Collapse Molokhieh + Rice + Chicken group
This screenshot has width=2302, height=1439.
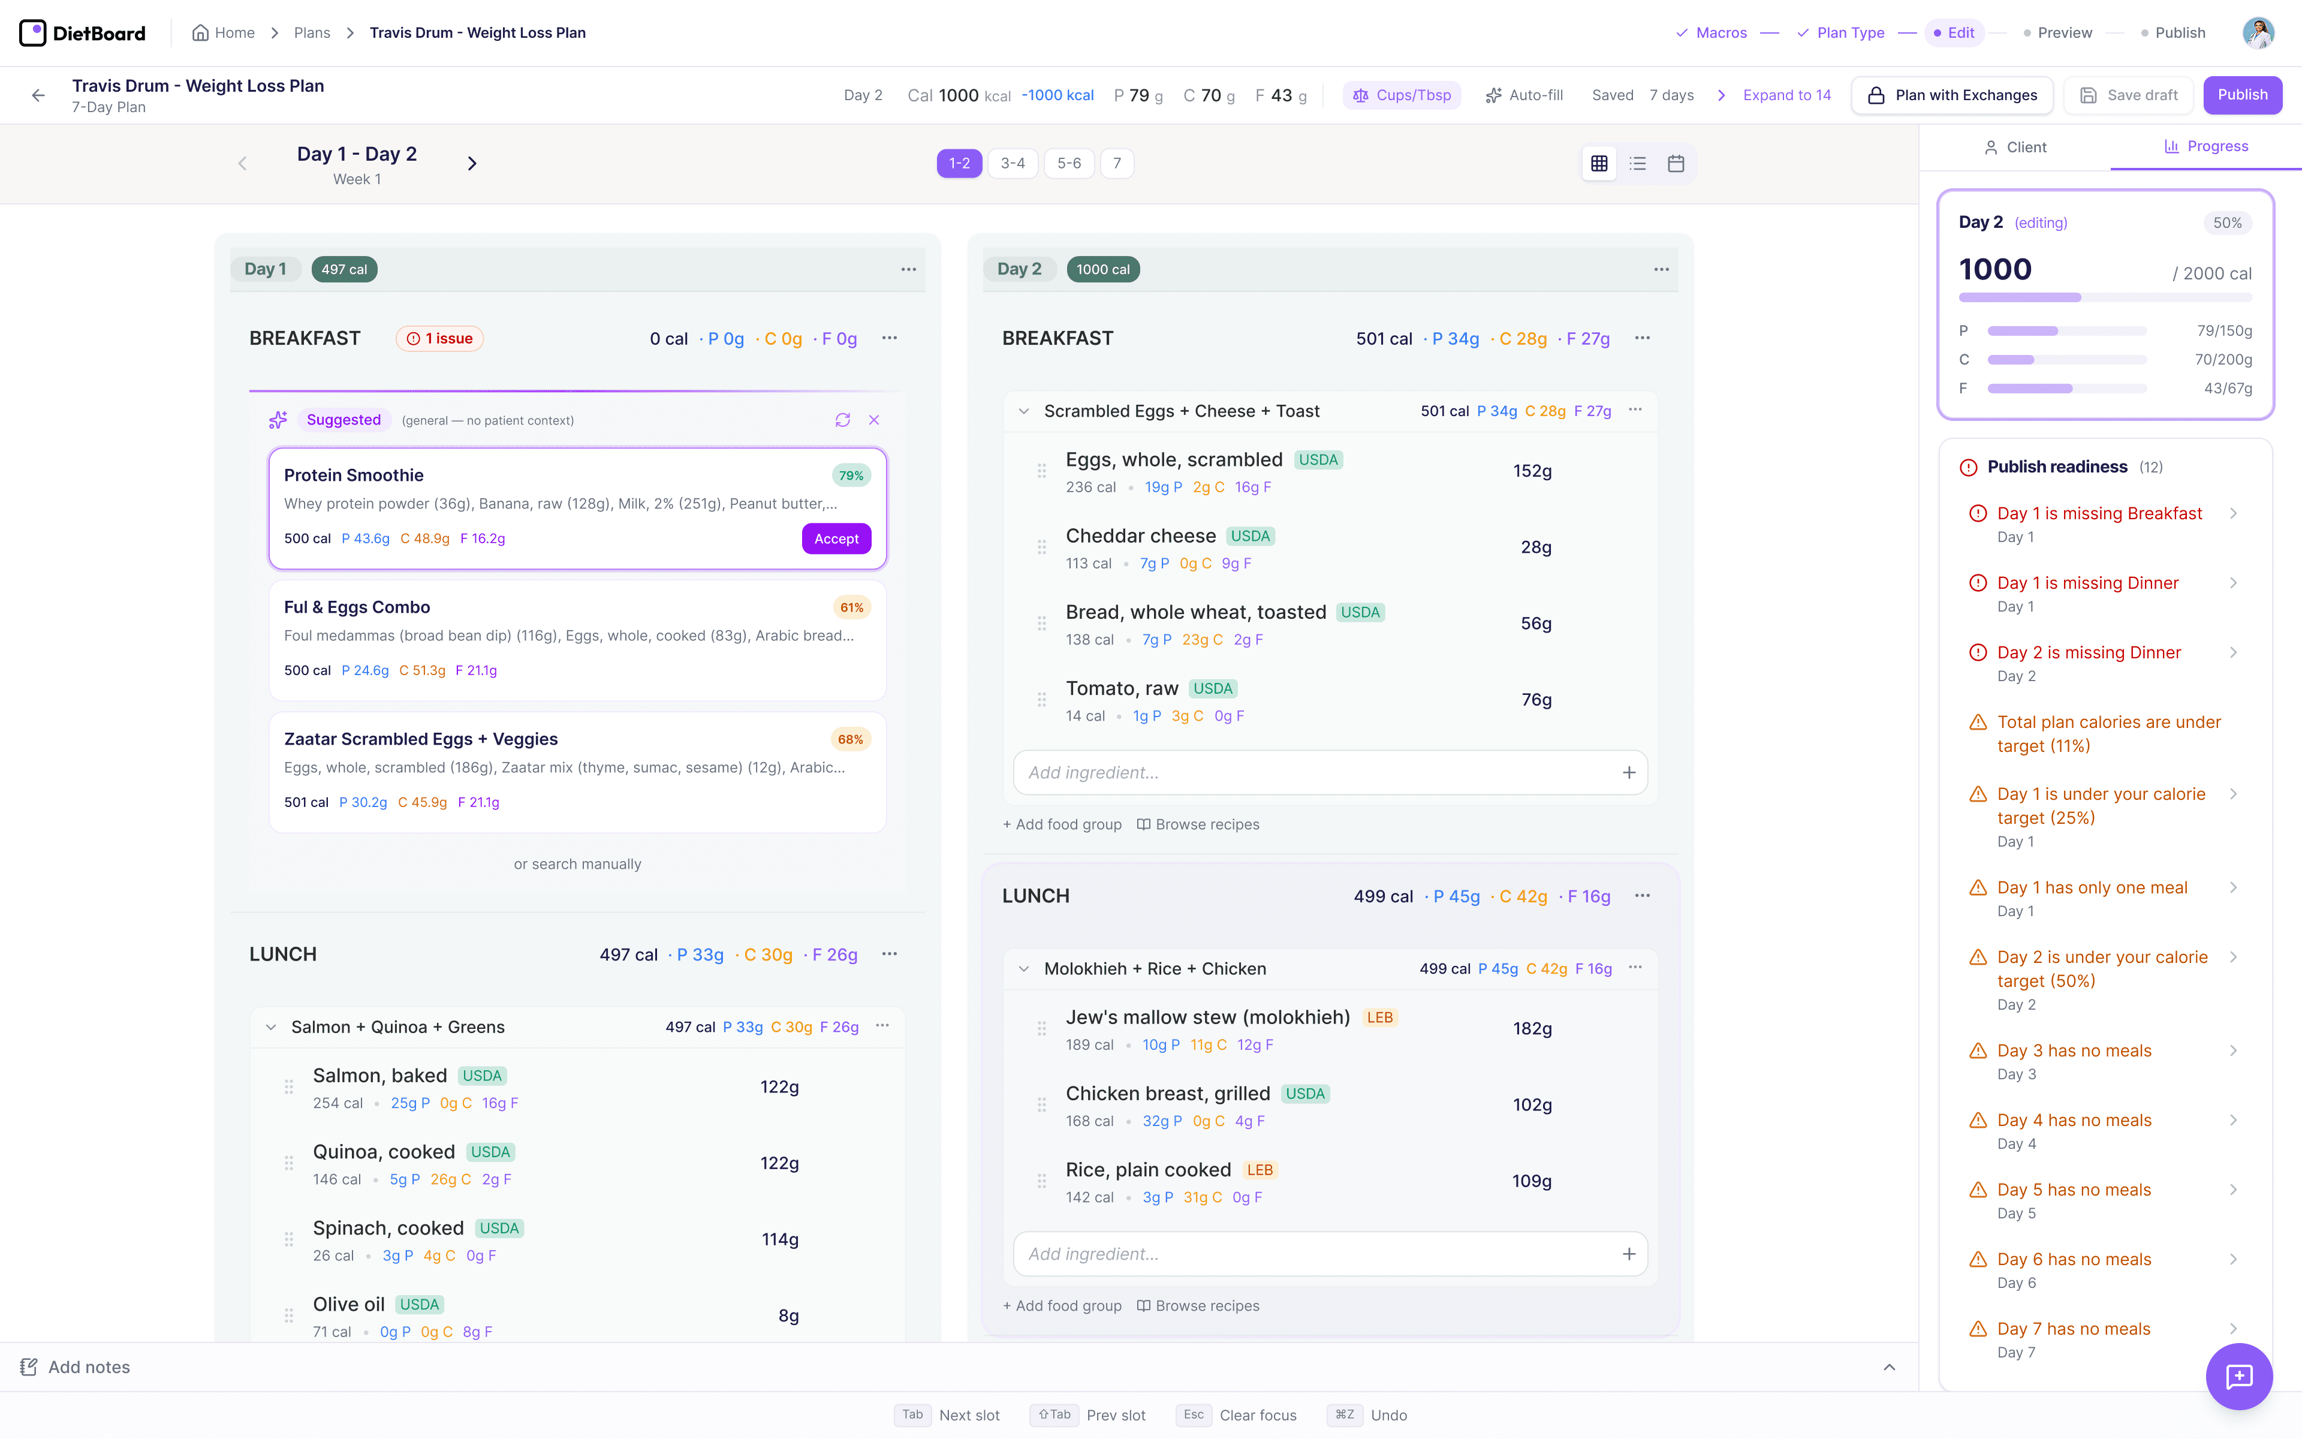pyautogui.click(x=1023, y=969)
